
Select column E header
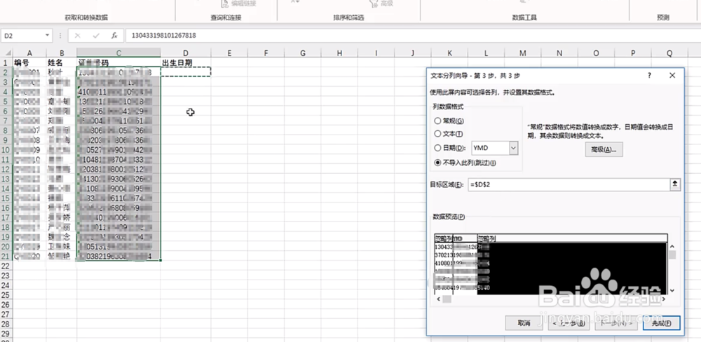pyautogui.click(x=229, y=53)
